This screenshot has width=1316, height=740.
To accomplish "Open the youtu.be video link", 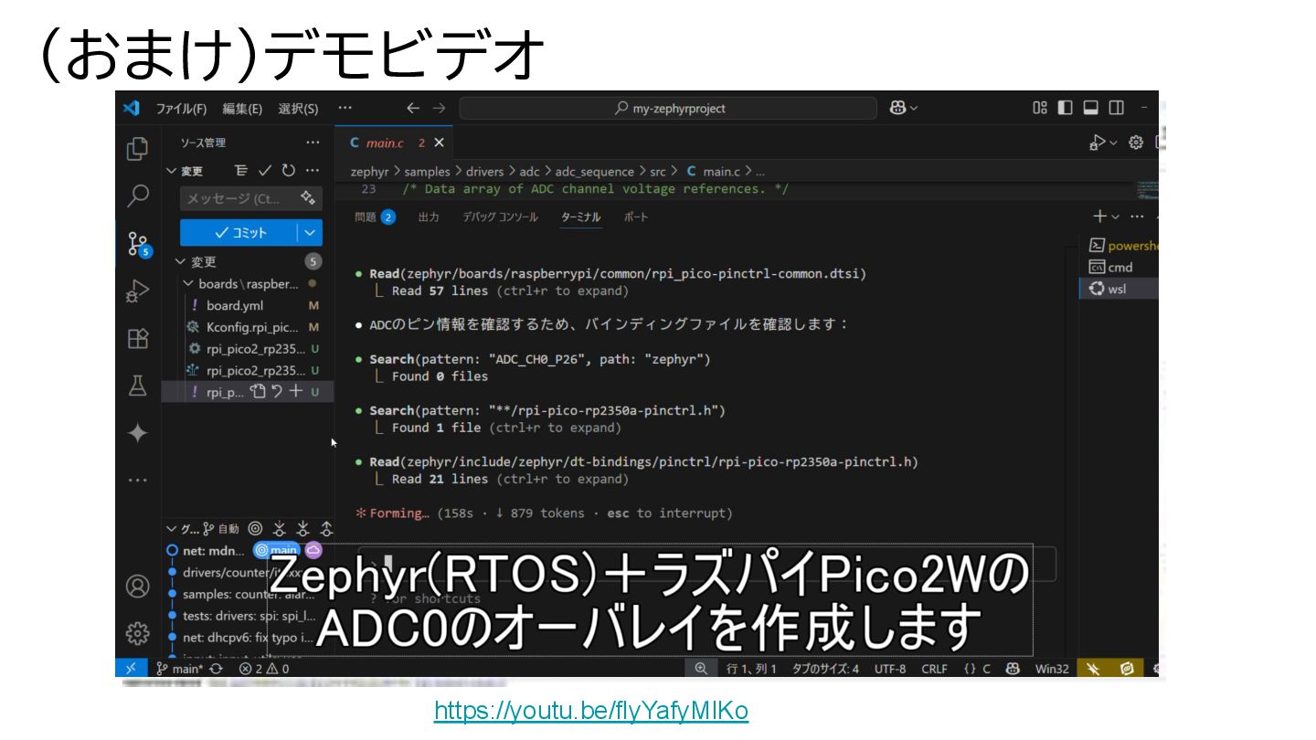I will point(591,711).
